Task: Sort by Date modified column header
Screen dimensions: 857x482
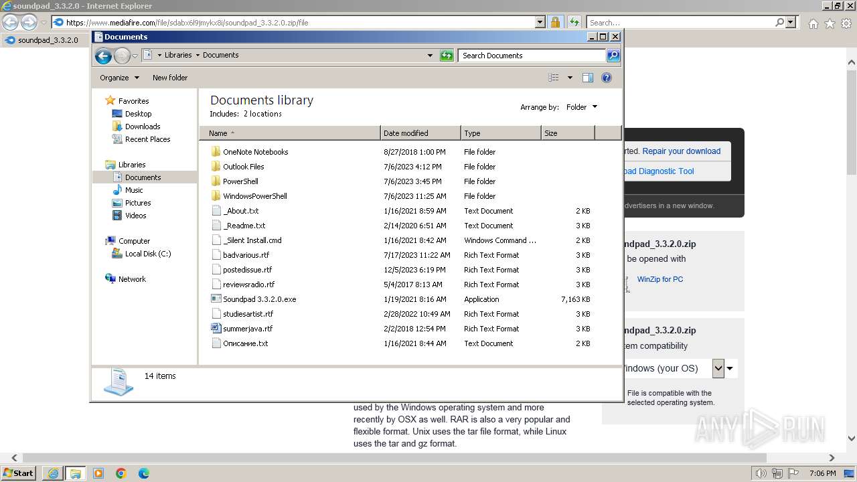Action: (x=420, y=133)
